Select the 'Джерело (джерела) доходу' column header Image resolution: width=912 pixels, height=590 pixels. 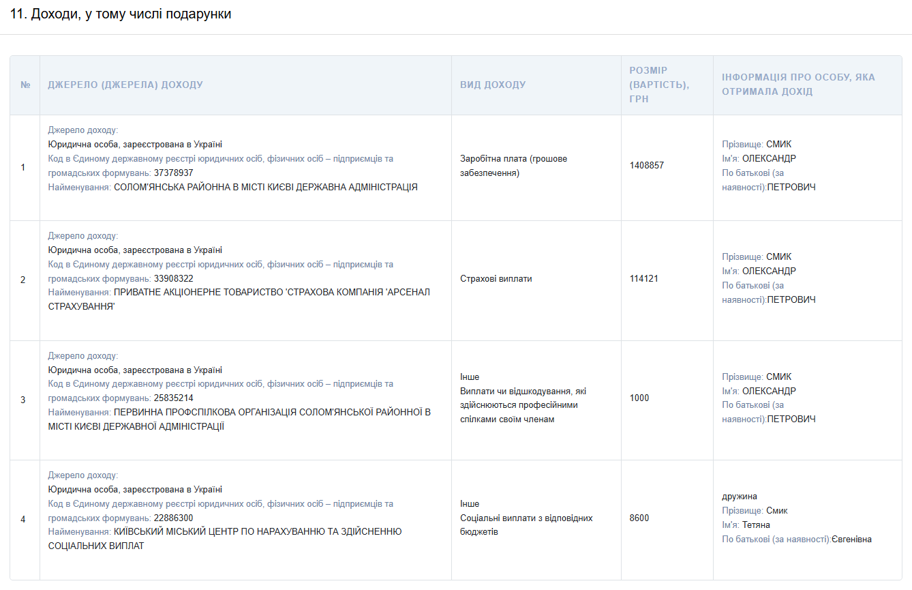pyautogui.click(x=125, y=85)
